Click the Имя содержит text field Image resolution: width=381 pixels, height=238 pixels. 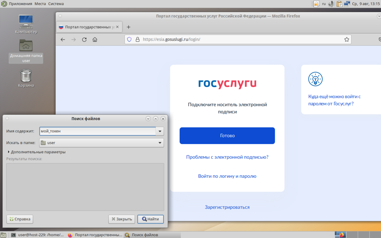[98, 131]
